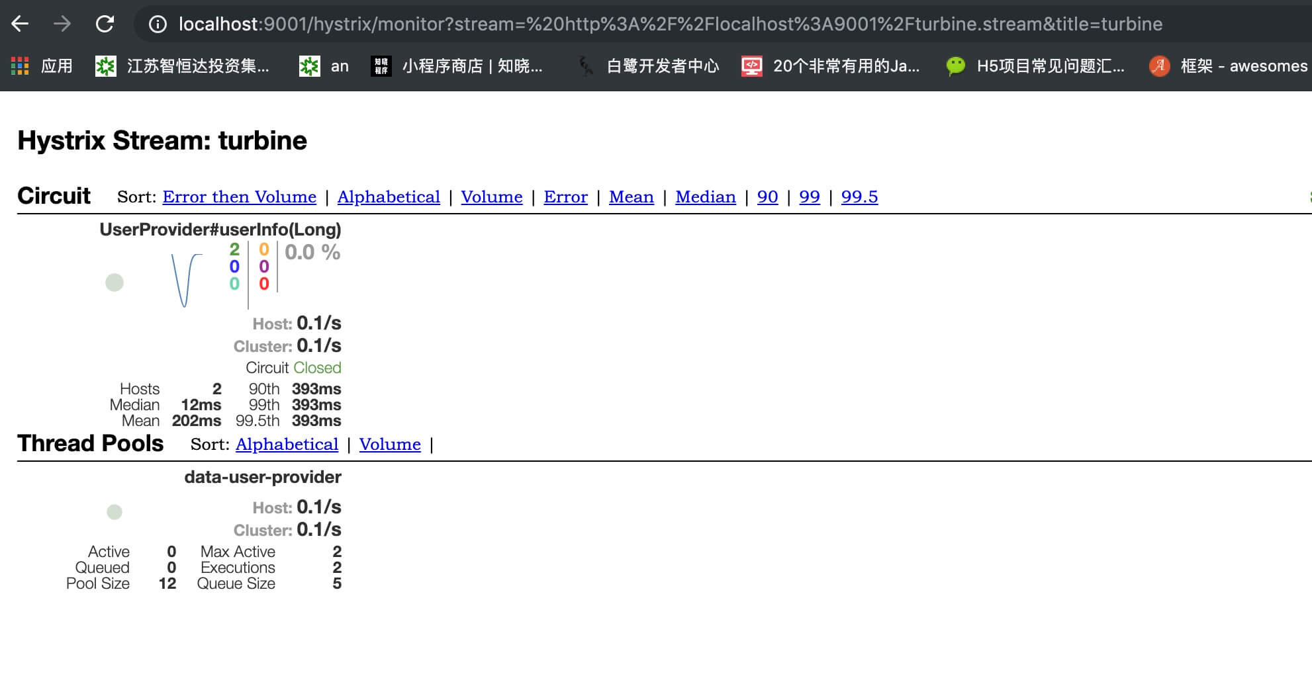
Task: Click the 0.0 % error percentage
Action: 312,252
